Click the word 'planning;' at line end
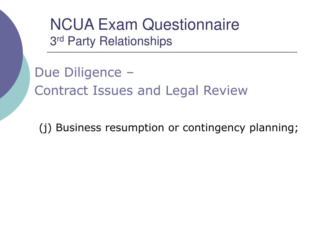313x235 pixels. click(x=274, y=128)
